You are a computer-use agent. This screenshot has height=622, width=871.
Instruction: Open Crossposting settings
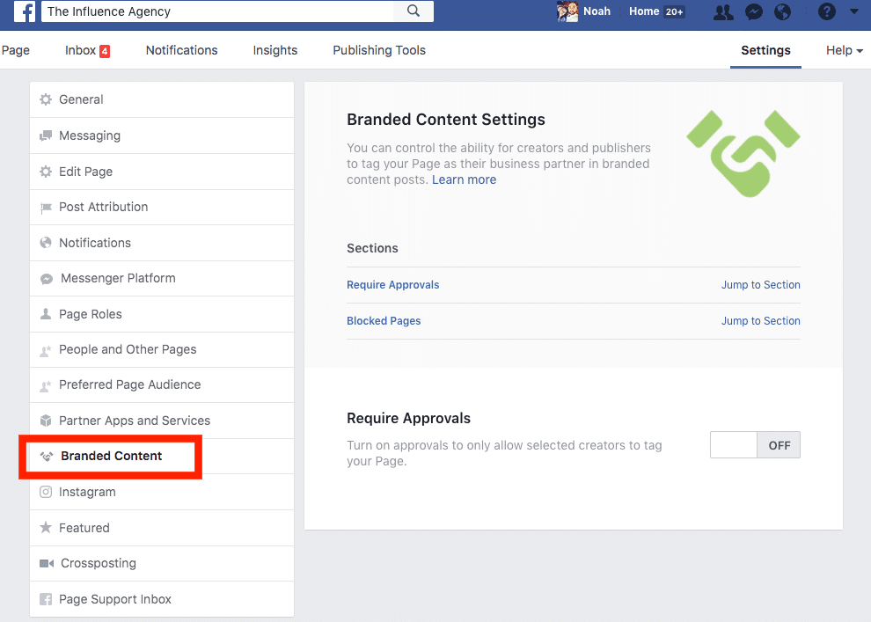click(162, 563)
